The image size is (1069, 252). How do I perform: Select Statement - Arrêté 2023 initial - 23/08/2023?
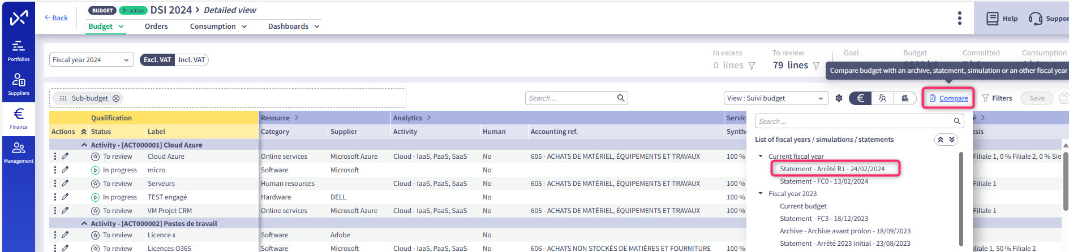[845, 244]
